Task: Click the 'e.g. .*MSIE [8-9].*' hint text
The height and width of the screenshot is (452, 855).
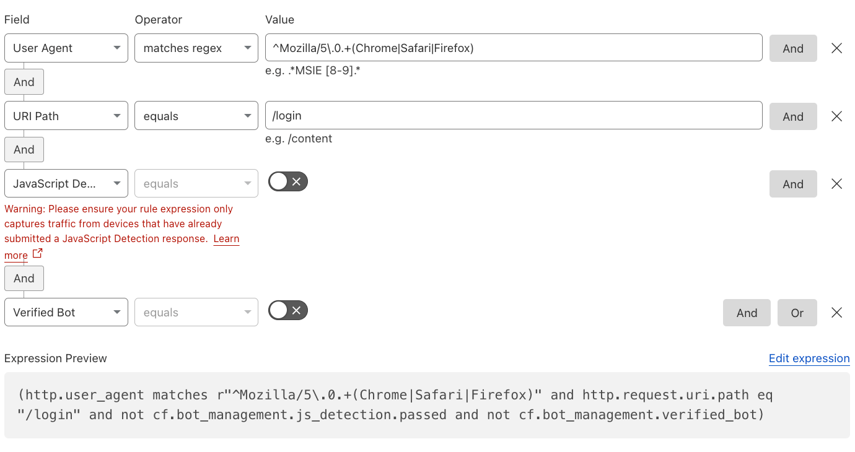Action: [313, 71]
